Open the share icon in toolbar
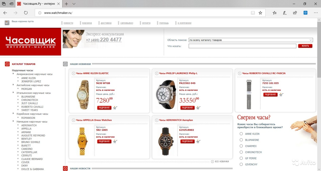 295,13
